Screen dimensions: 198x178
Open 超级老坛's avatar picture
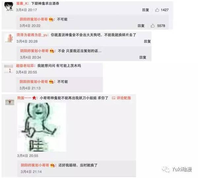(x=9, y=69)
